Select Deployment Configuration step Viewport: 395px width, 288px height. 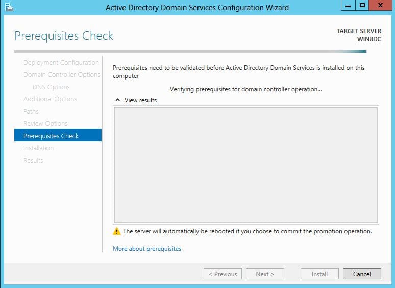(61, 62)
